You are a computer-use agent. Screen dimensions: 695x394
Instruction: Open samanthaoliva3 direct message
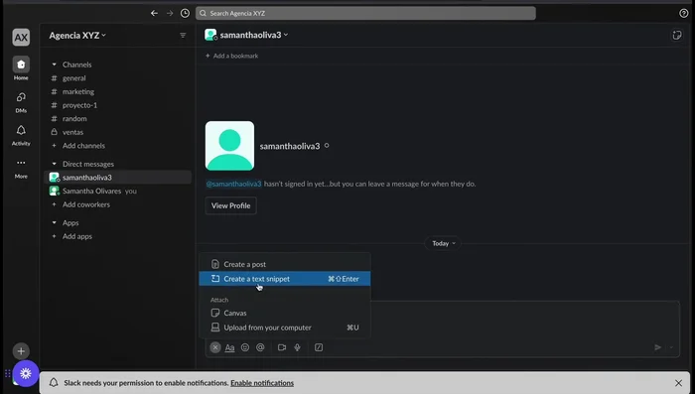[117, 178]
